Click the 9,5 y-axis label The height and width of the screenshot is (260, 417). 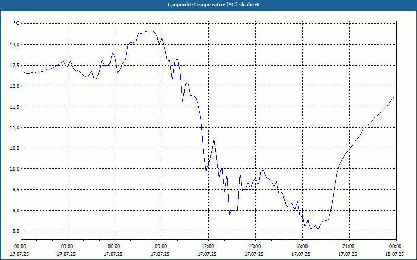point(16,189)
